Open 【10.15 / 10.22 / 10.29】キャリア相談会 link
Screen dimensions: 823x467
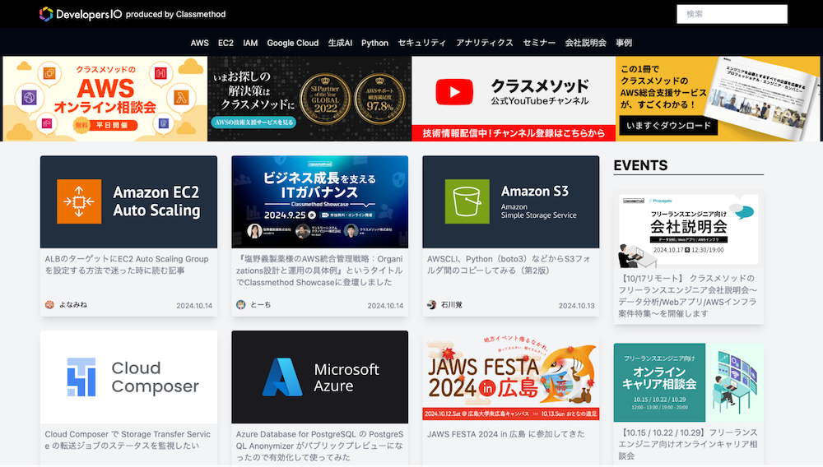(x=688, y=444)
